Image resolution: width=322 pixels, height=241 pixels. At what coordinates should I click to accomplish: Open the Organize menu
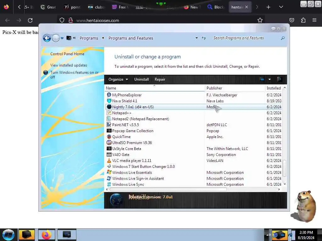(118, 79)
